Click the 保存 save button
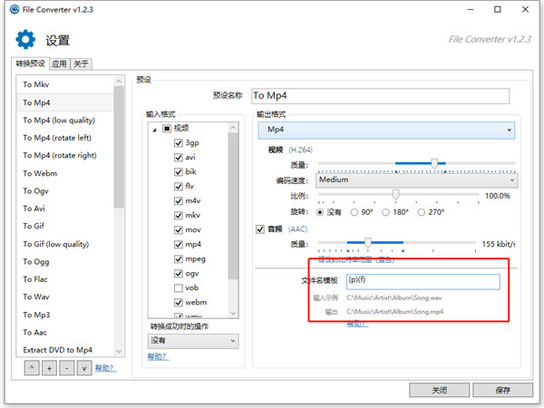Screen dimensions: 544x408 point(502,390)
